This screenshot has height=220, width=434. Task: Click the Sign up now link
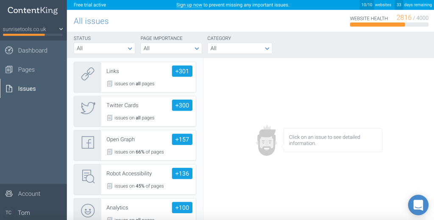coord(189,5)
